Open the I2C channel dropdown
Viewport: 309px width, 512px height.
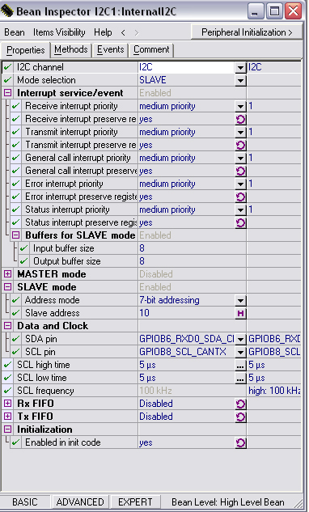[x=240, y=68]
